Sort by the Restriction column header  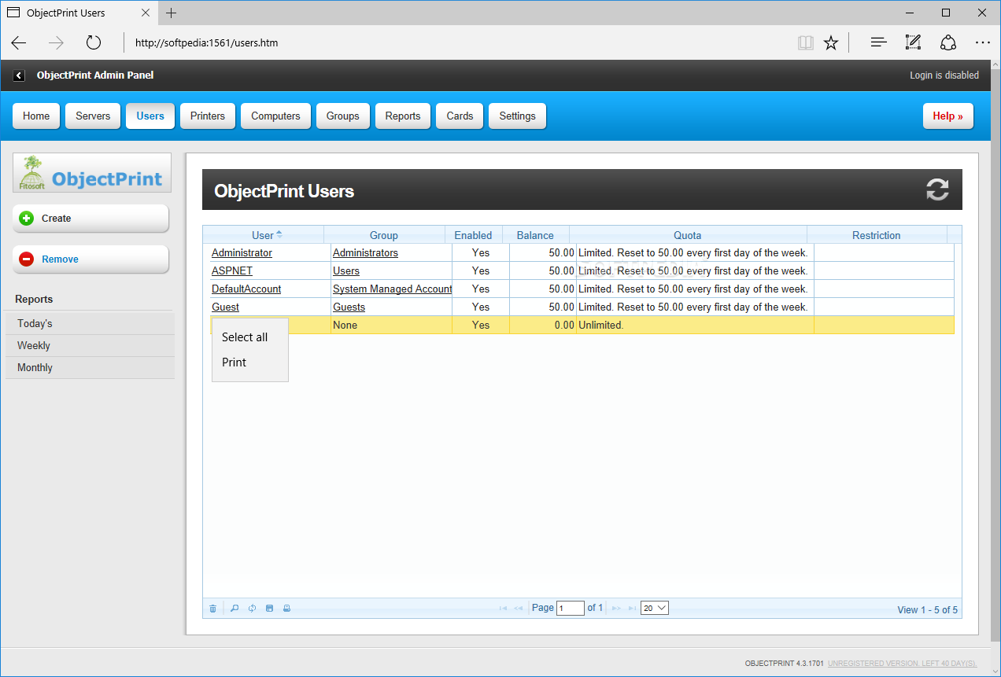[877, 235]
